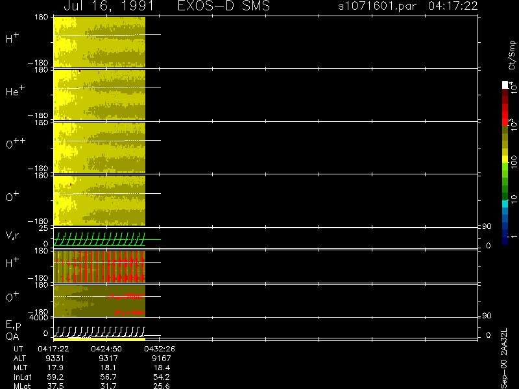Pick the cyan segment of the color bar
Screen dimensions: 519x389
(x=505, y=204)
